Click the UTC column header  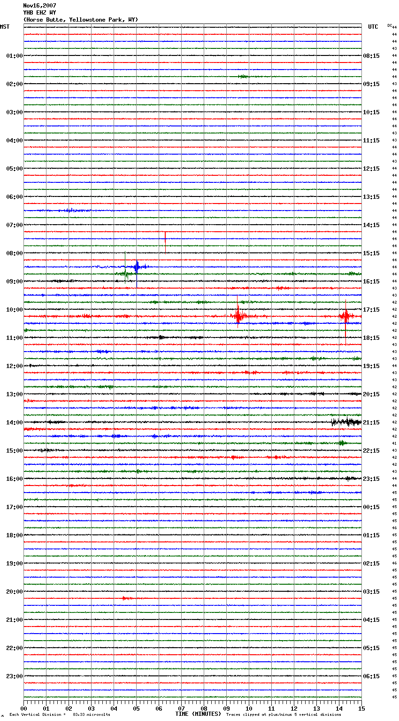[x=373, y=27]
